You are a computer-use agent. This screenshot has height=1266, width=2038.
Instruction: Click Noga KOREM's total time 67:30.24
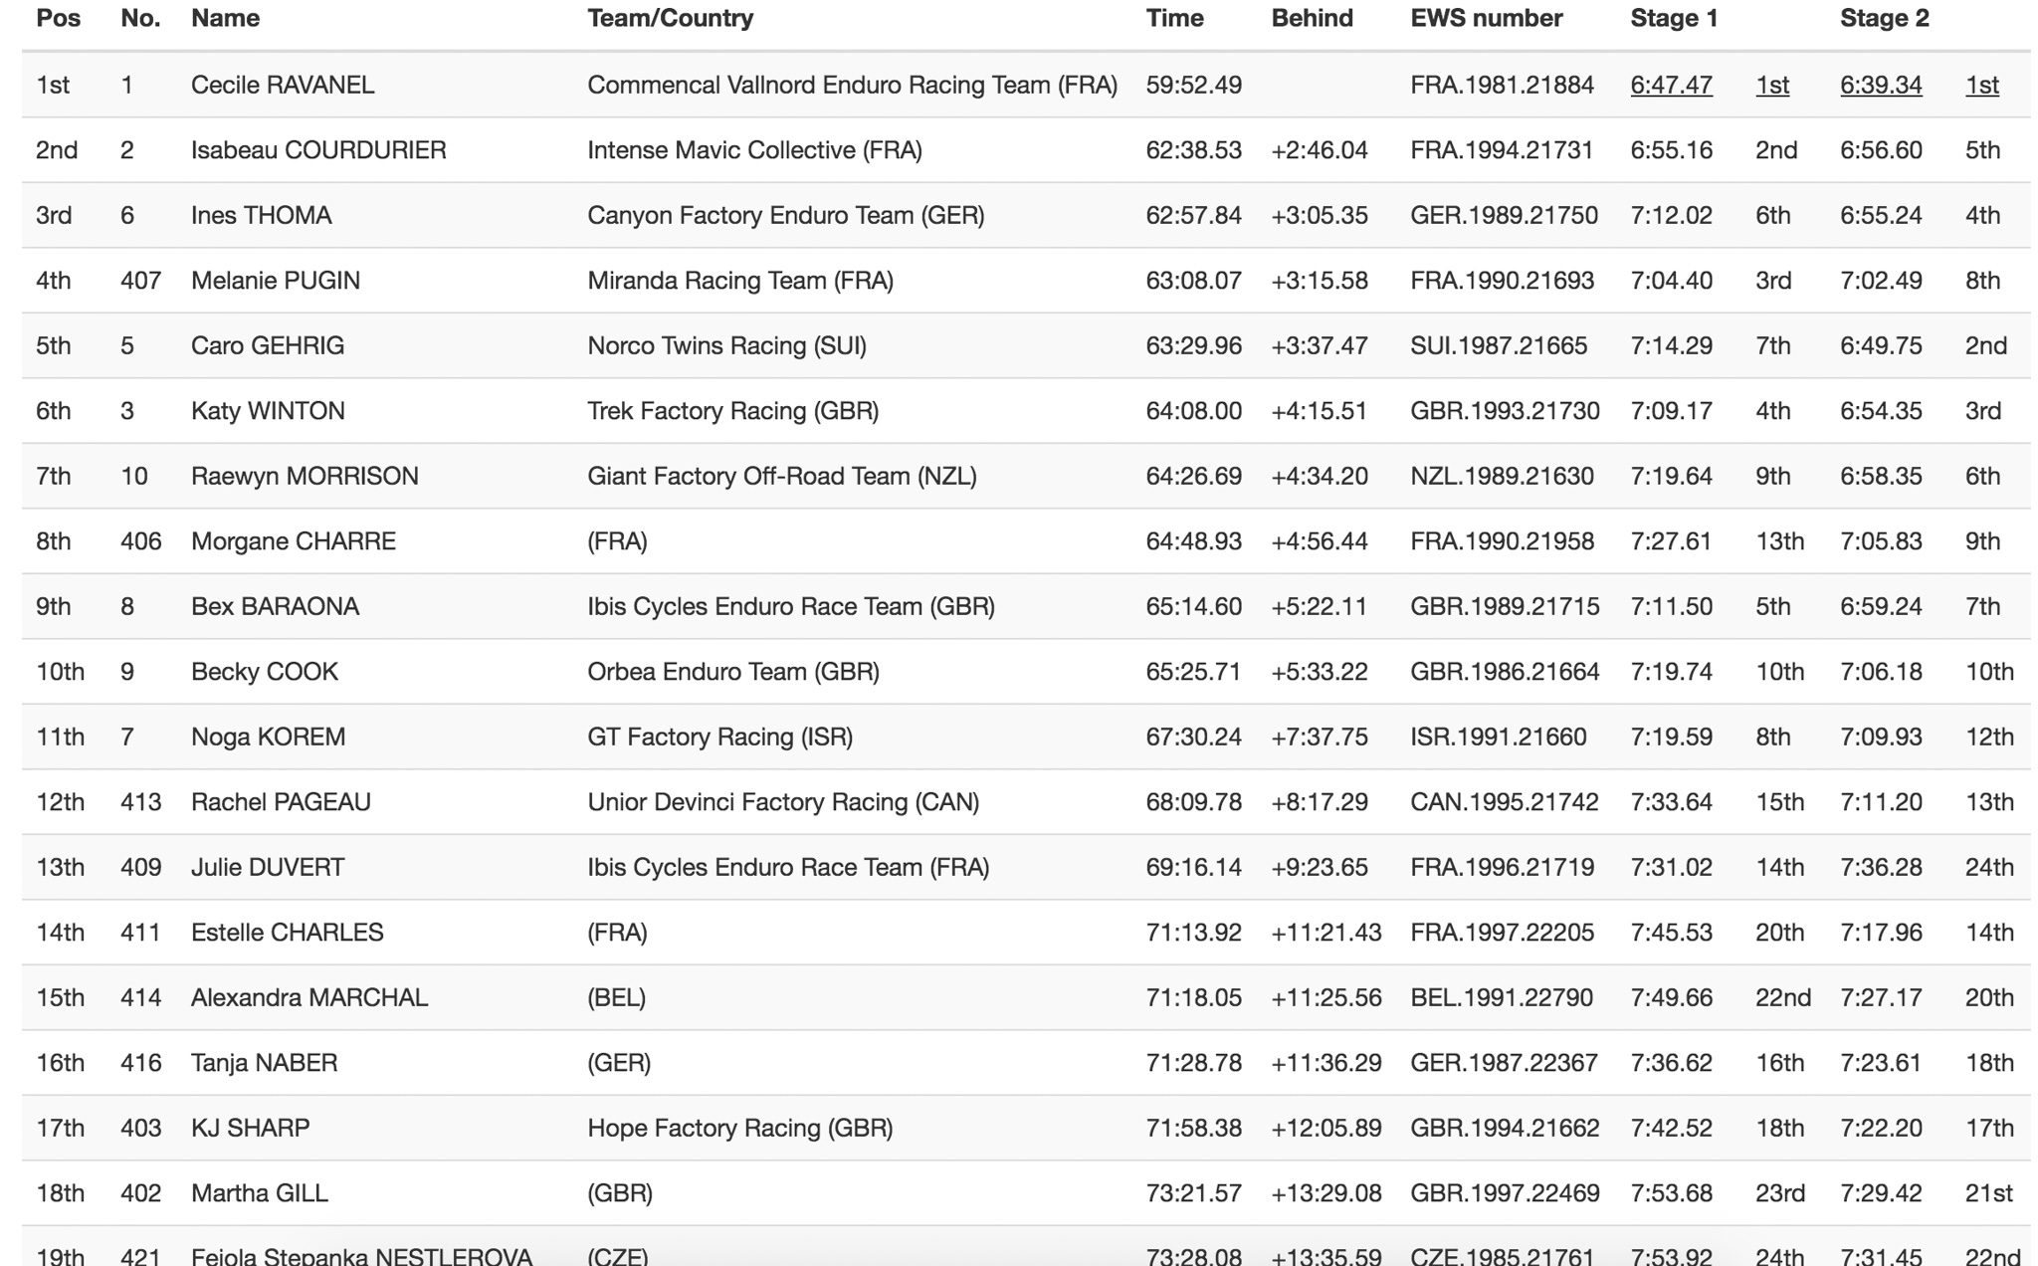coord(1193,738)
